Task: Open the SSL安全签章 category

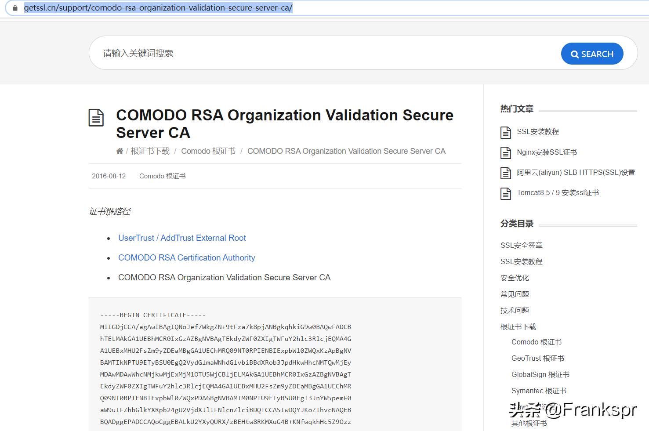Action: pos(521,245)
